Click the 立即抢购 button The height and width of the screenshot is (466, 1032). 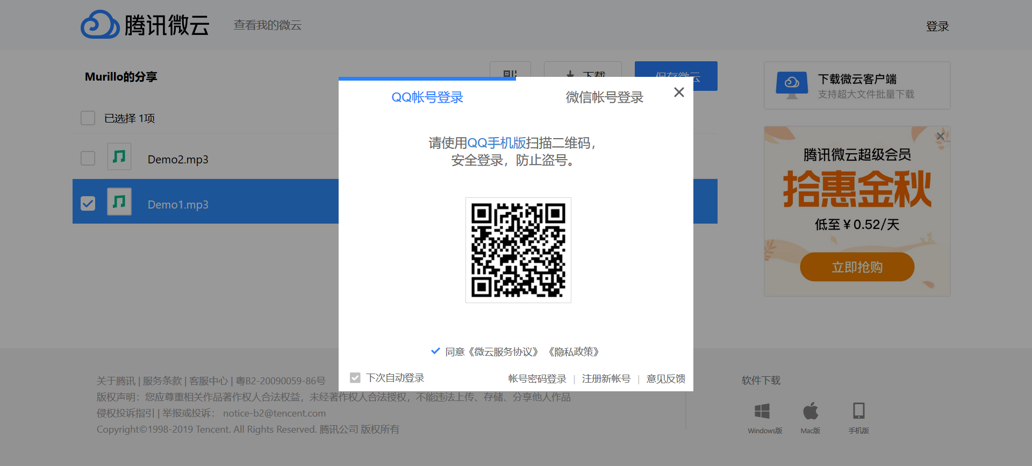pos(857,267)
